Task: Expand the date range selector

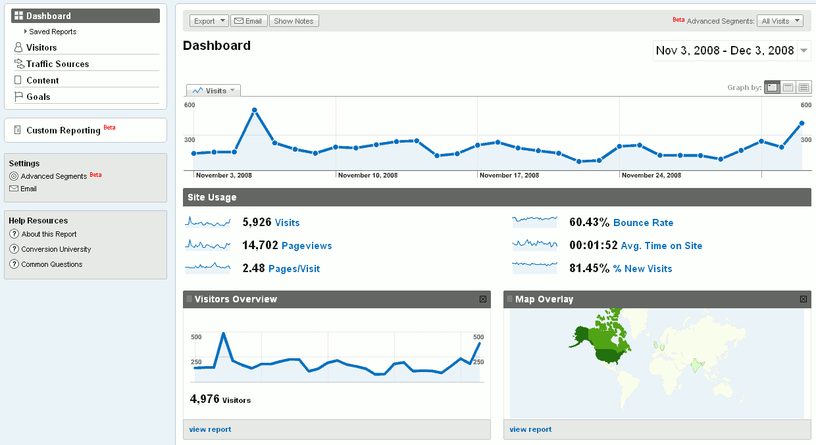Action: click(x=803, y=50)
